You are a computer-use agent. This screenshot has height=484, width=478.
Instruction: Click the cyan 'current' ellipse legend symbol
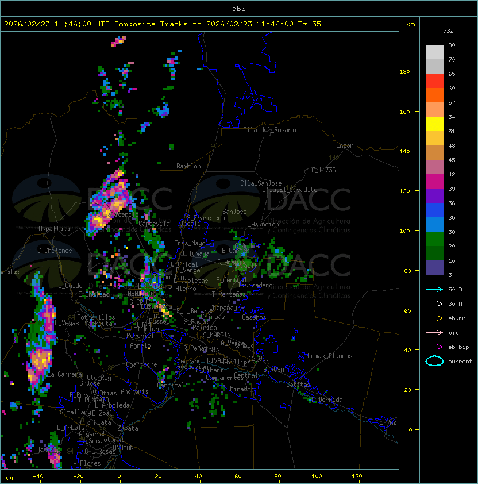[434, 361]
